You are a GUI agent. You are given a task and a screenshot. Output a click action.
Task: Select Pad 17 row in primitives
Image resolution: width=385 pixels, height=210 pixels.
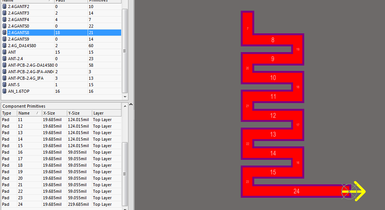point(62,159)
